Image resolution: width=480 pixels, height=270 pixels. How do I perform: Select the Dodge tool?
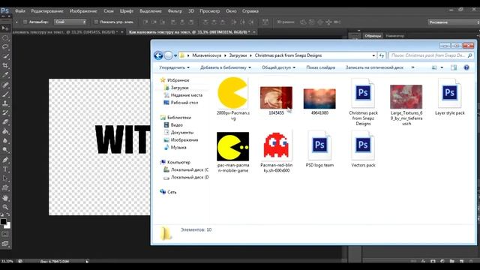click(5, 150)
